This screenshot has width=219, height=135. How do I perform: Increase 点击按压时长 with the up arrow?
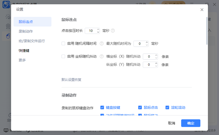(98, 29)
